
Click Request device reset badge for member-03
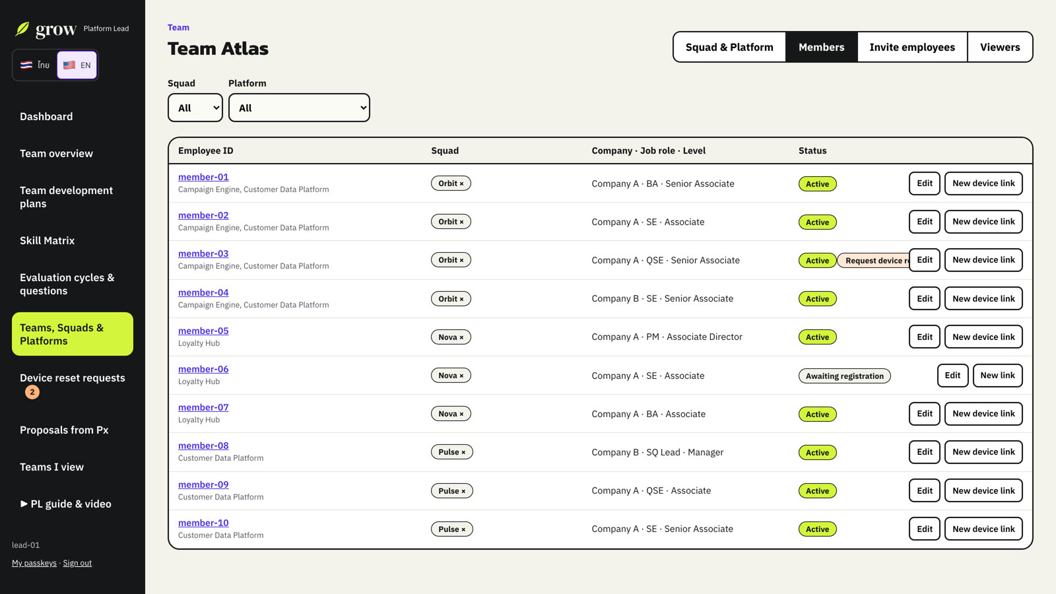(x=873, y=261)
